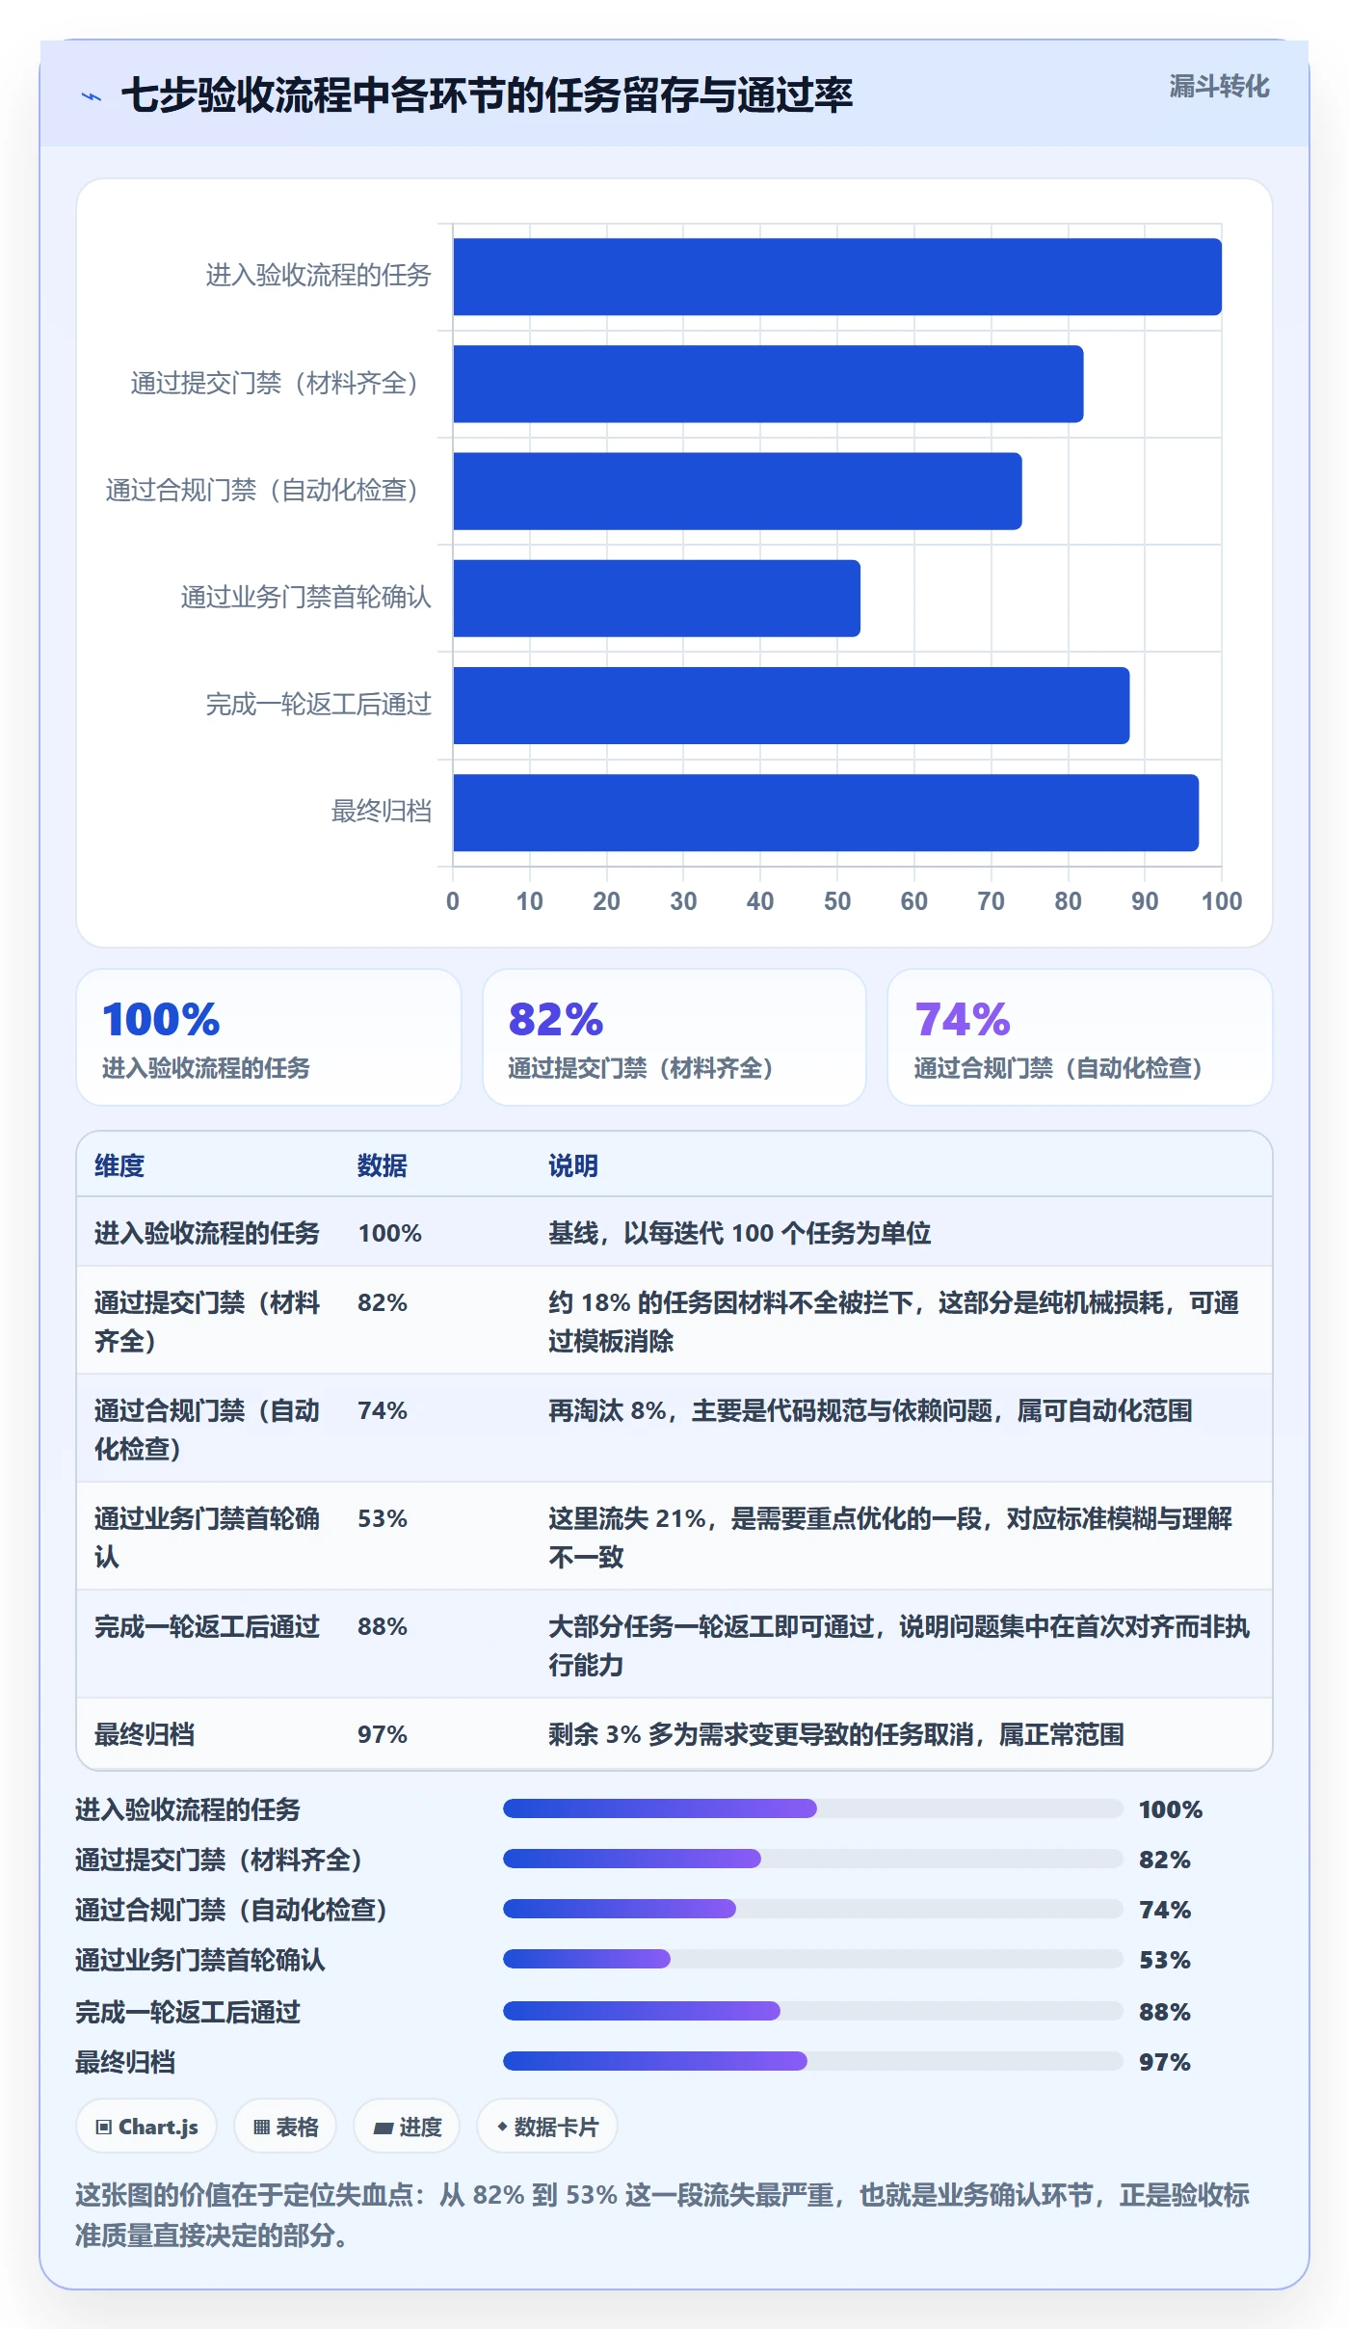Click the footer note starting 这张图的价值
The width and height of the screenshot is (1349, 2329).
[x=663, y=2214]
